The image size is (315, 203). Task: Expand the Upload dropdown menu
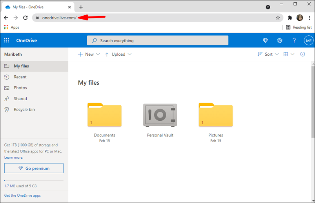click(118, 54)
